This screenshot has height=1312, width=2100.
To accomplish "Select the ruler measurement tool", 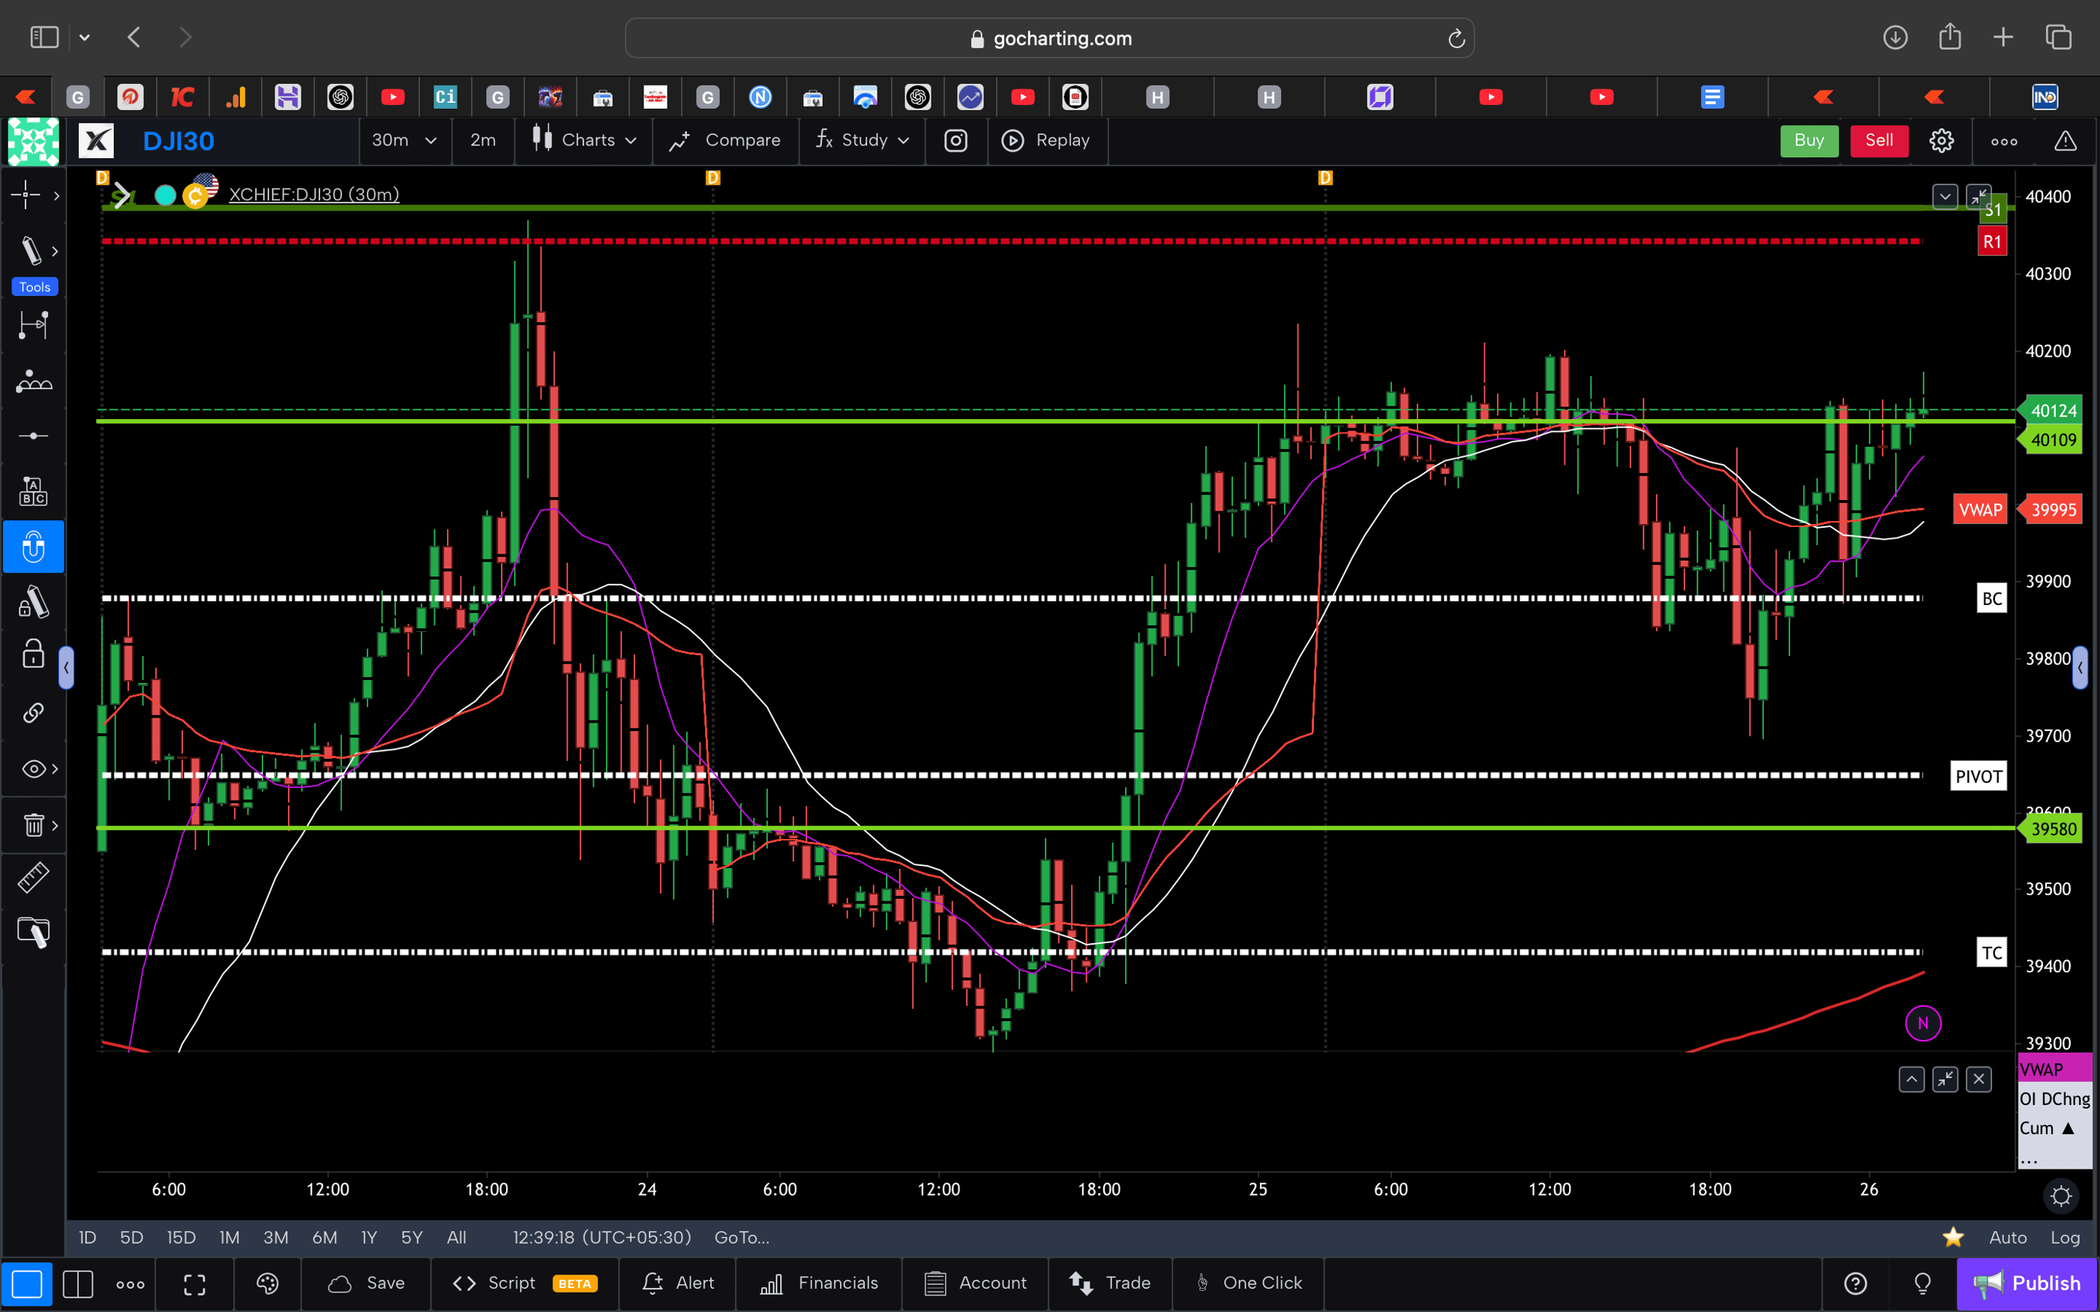I will (33, 877).
